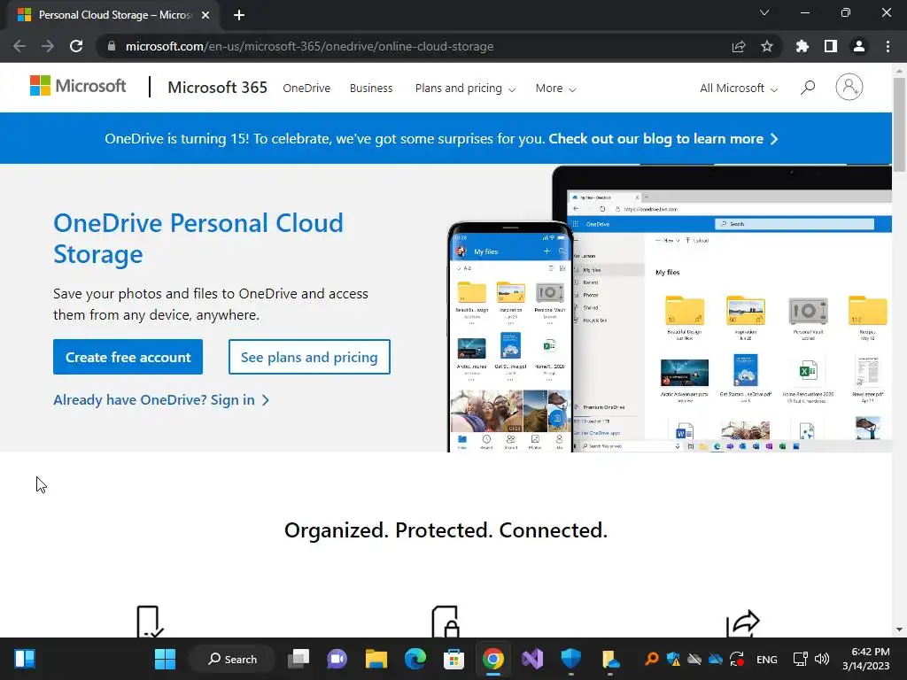
Task: Select the Personal Cloud Storage browser tab
Action: (x=112, y=15)
